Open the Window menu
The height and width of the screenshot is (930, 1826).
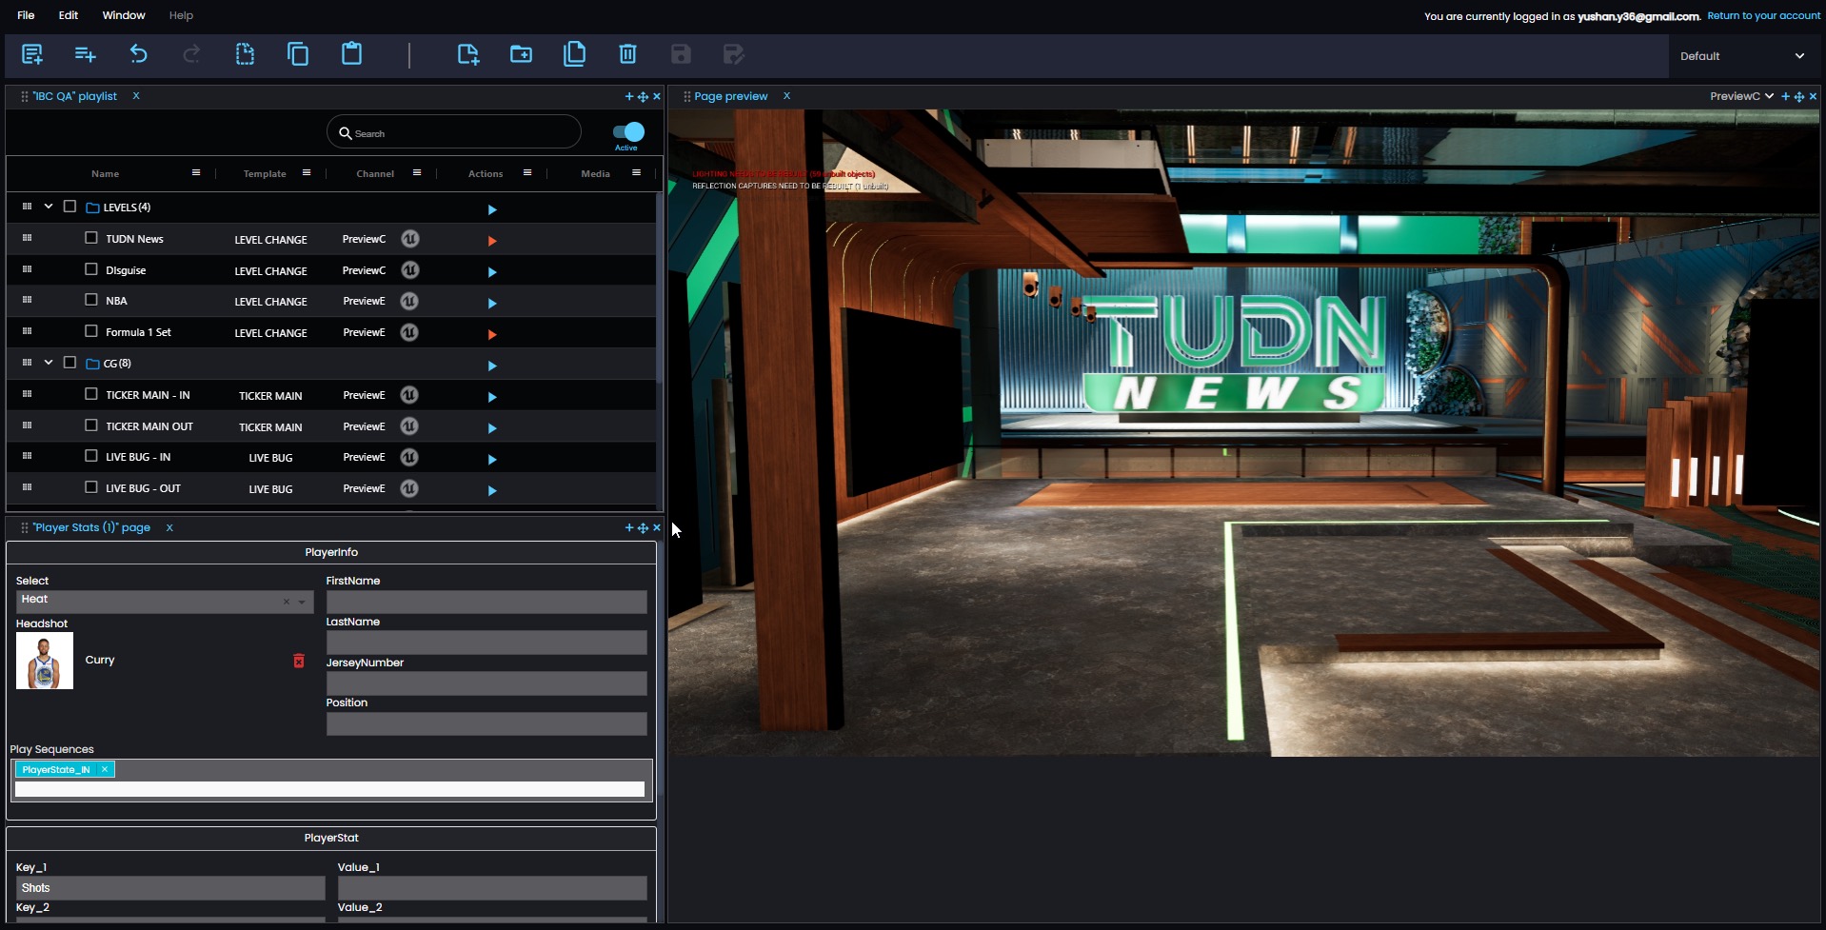[x=124, y=15]
